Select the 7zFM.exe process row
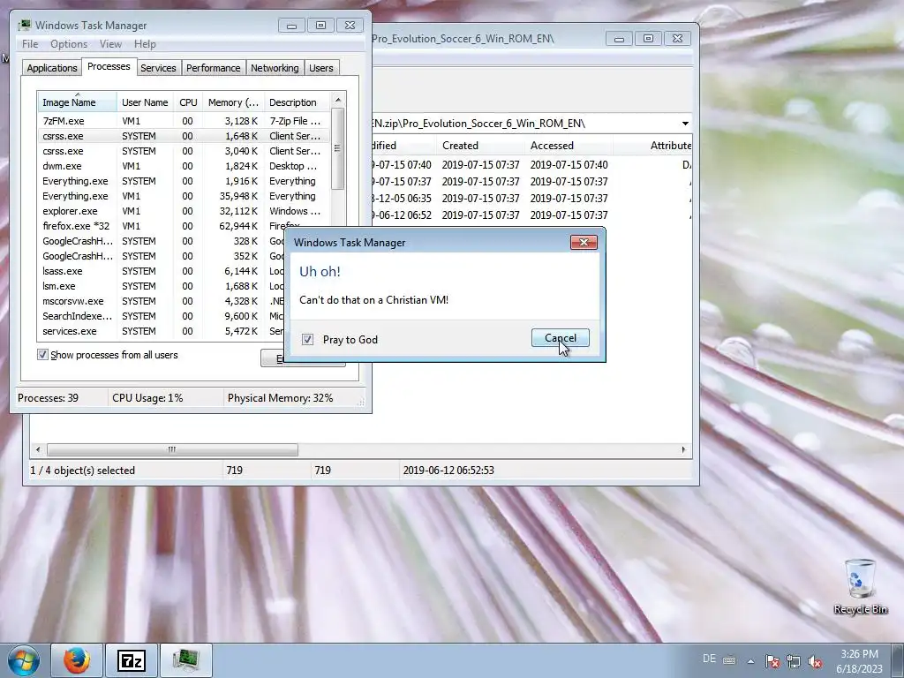Screen dimensions: 904x678 (x=184, y=121)
